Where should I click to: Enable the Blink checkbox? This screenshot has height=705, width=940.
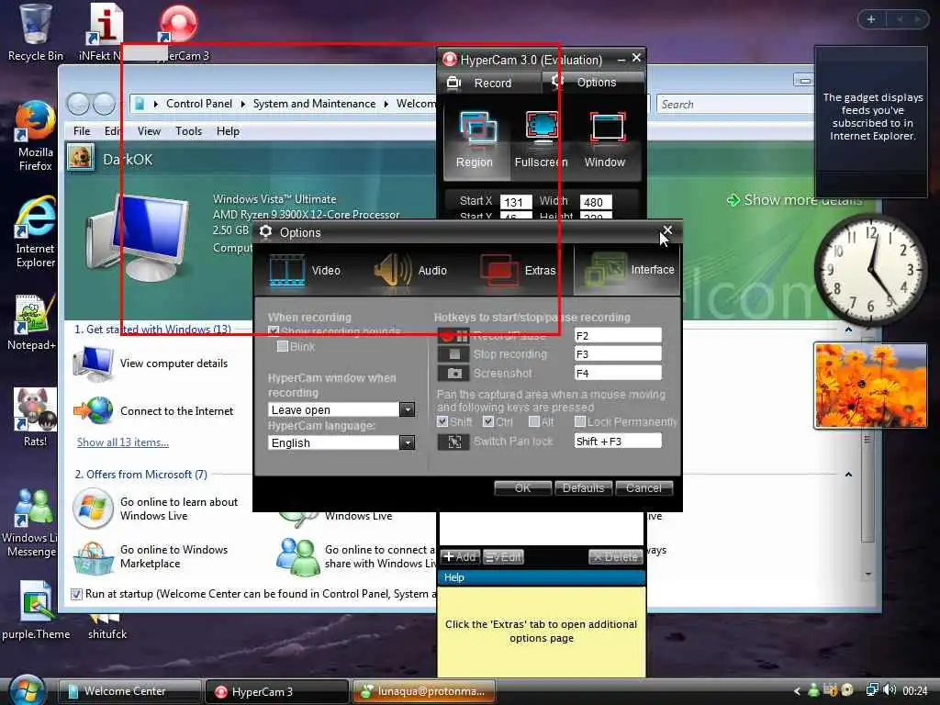tap(283, 346)
